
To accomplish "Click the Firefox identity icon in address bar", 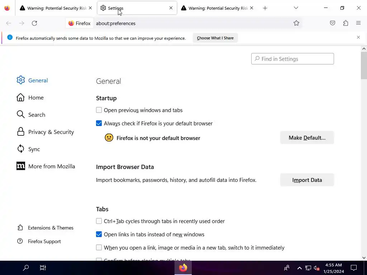I will (79, 23).
